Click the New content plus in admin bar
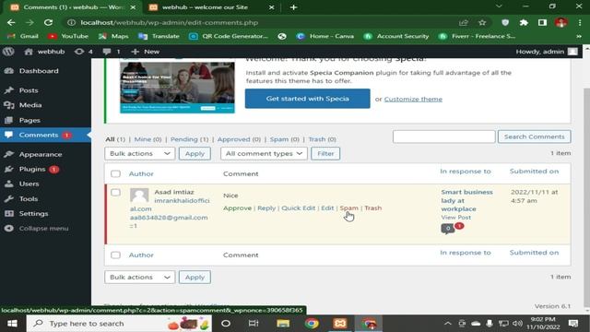 [146, 52]
